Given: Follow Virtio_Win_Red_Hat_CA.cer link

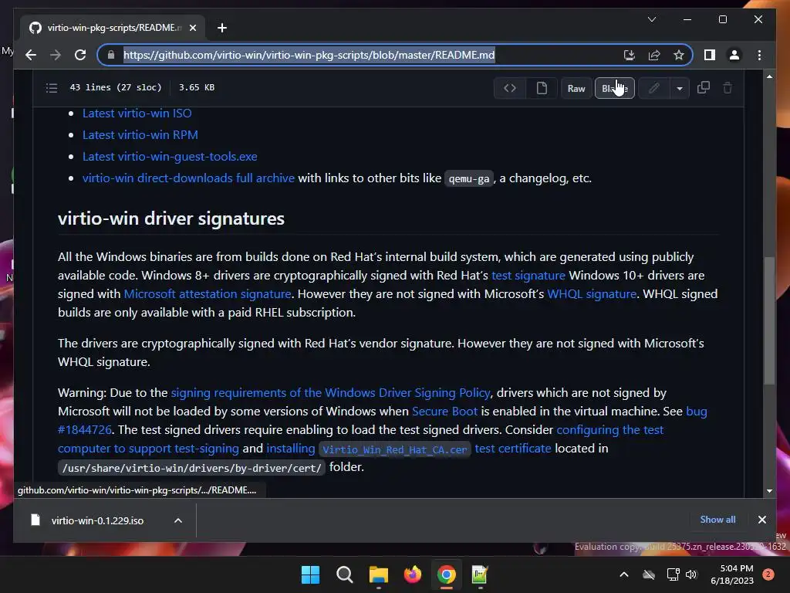Looking at the screenshot, I should click(394, 449).
